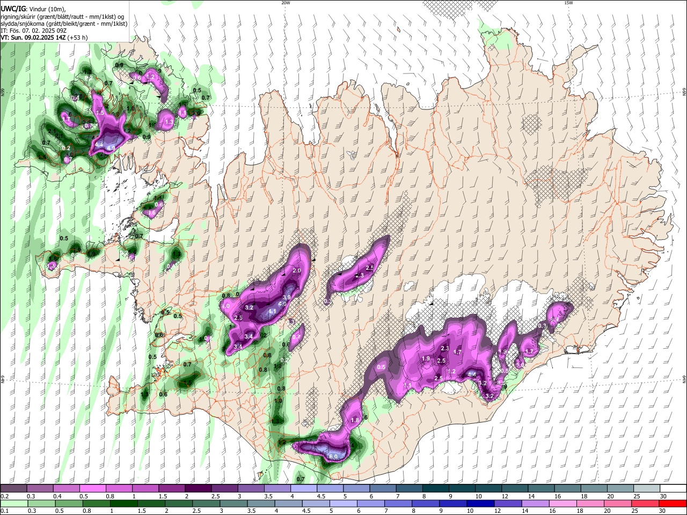Click the pale pink 16 swatch in lower legend
The height and width of the screenshot is (515, 687).
click(x=563, y=503)
